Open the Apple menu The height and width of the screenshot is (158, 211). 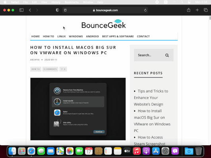coord(5,2)
